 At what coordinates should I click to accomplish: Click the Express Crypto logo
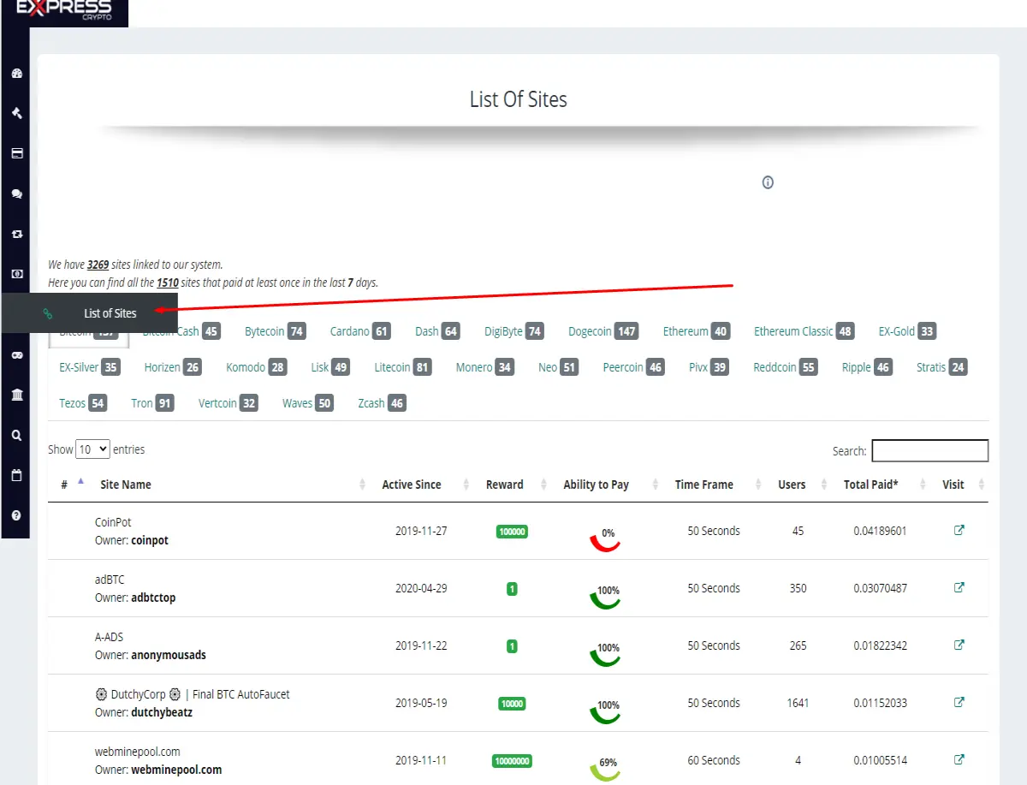point(64,11)
